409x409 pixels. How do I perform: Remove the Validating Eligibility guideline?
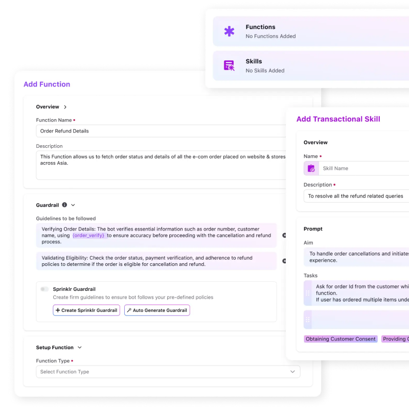[284, 261]
